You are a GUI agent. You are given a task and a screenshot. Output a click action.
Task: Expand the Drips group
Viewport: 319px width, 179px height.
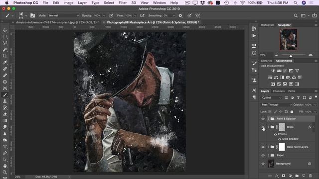(268, 127)
